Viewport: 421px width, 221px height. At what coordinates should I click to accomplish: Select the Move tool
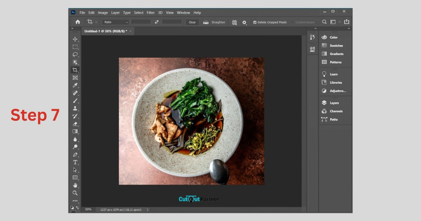tap(75, 39)
